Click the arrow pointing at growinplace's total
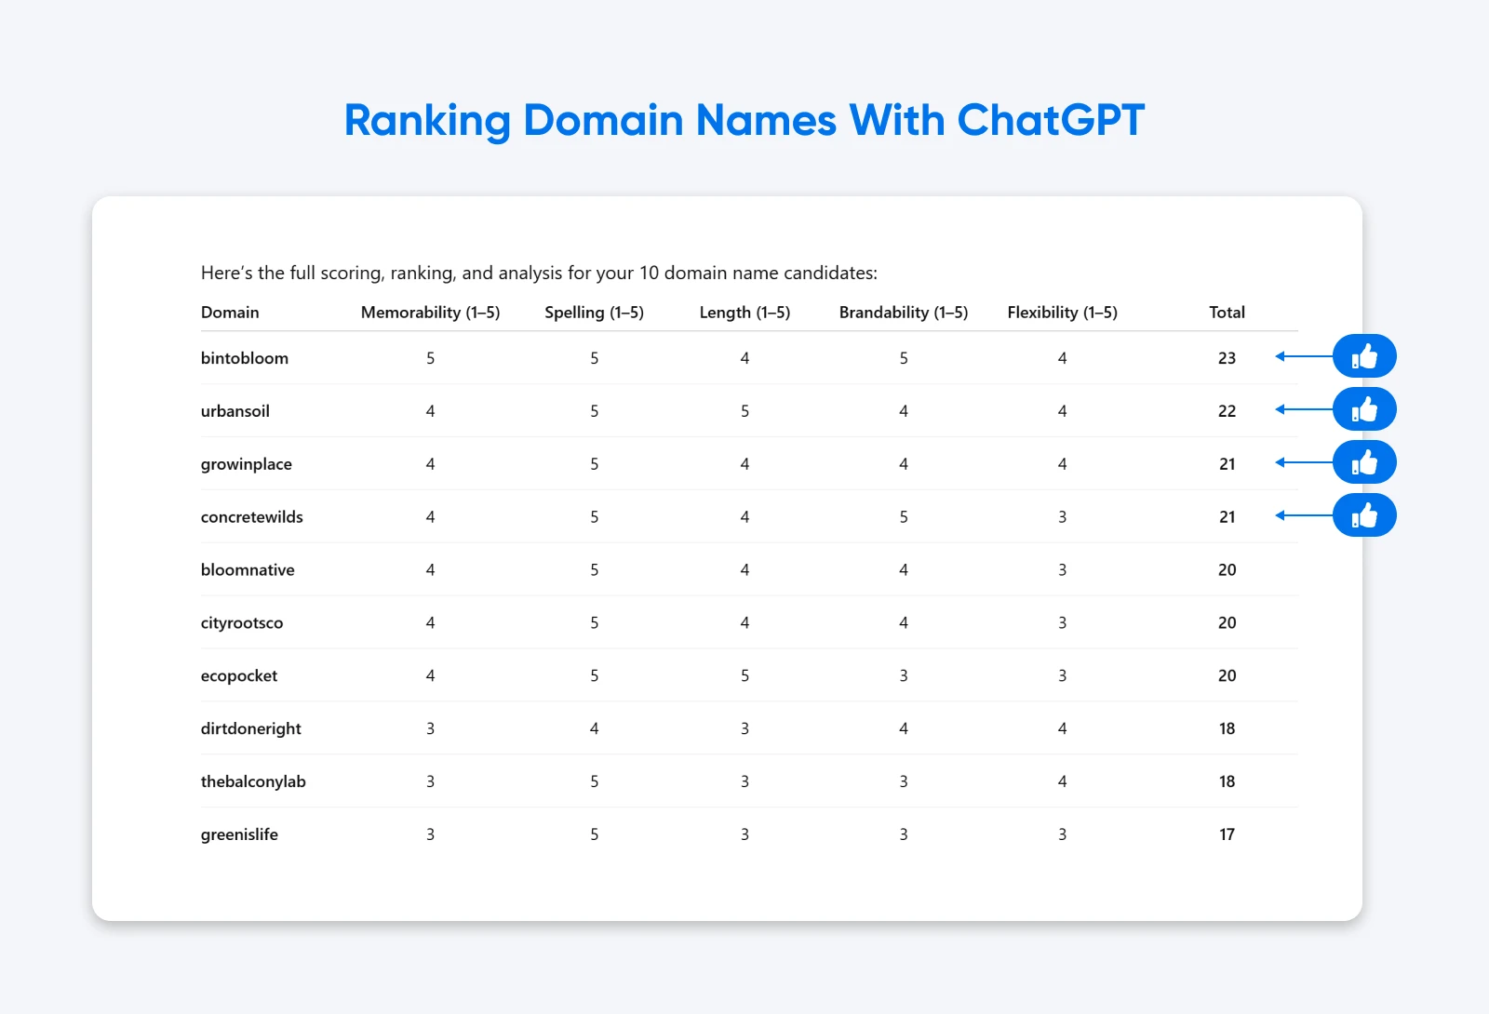The image size is (1489, 1014). pyautogui.click(x=1303, y=461)
